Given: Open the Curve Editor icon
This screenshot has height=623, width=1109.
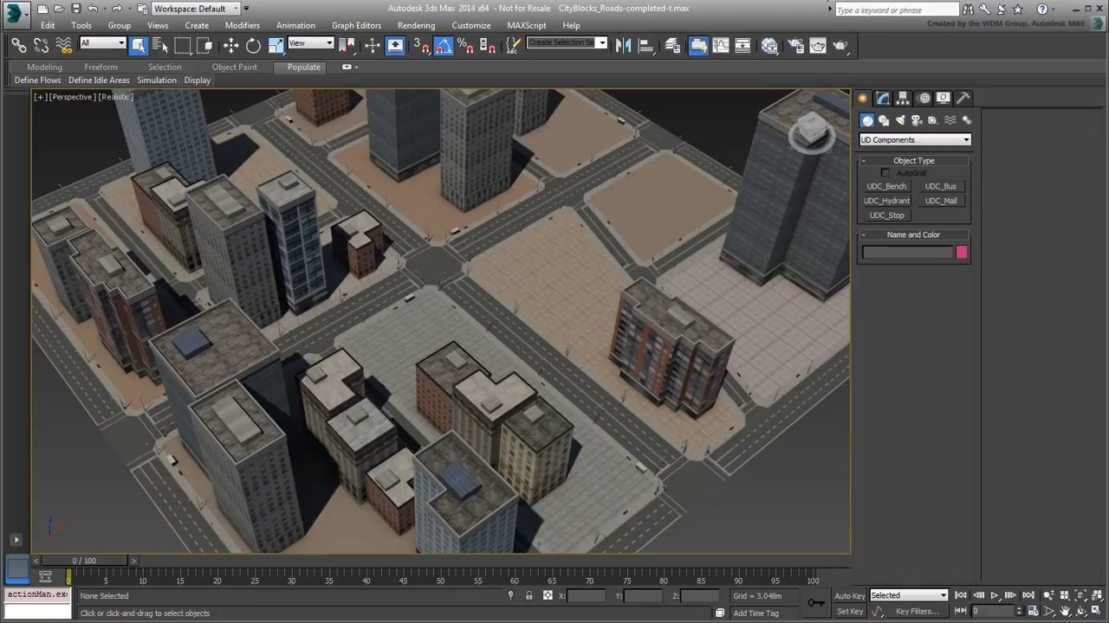Looking at the screenshot, I should 721,46.
